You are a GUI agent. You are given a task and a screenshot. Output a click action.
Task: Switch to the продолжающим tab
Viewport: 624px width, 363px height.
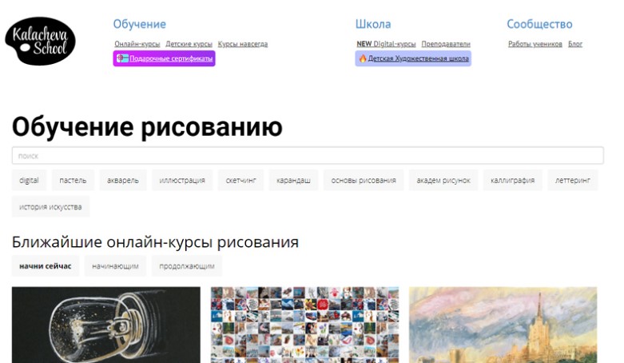(187, 266)
